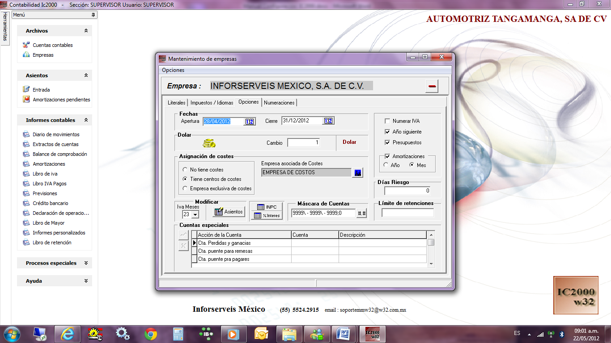Click the #.# mask button
Image resolution: width=611 pixels, height=343 pixels.
pyautogui.click(x=362, y=213)
